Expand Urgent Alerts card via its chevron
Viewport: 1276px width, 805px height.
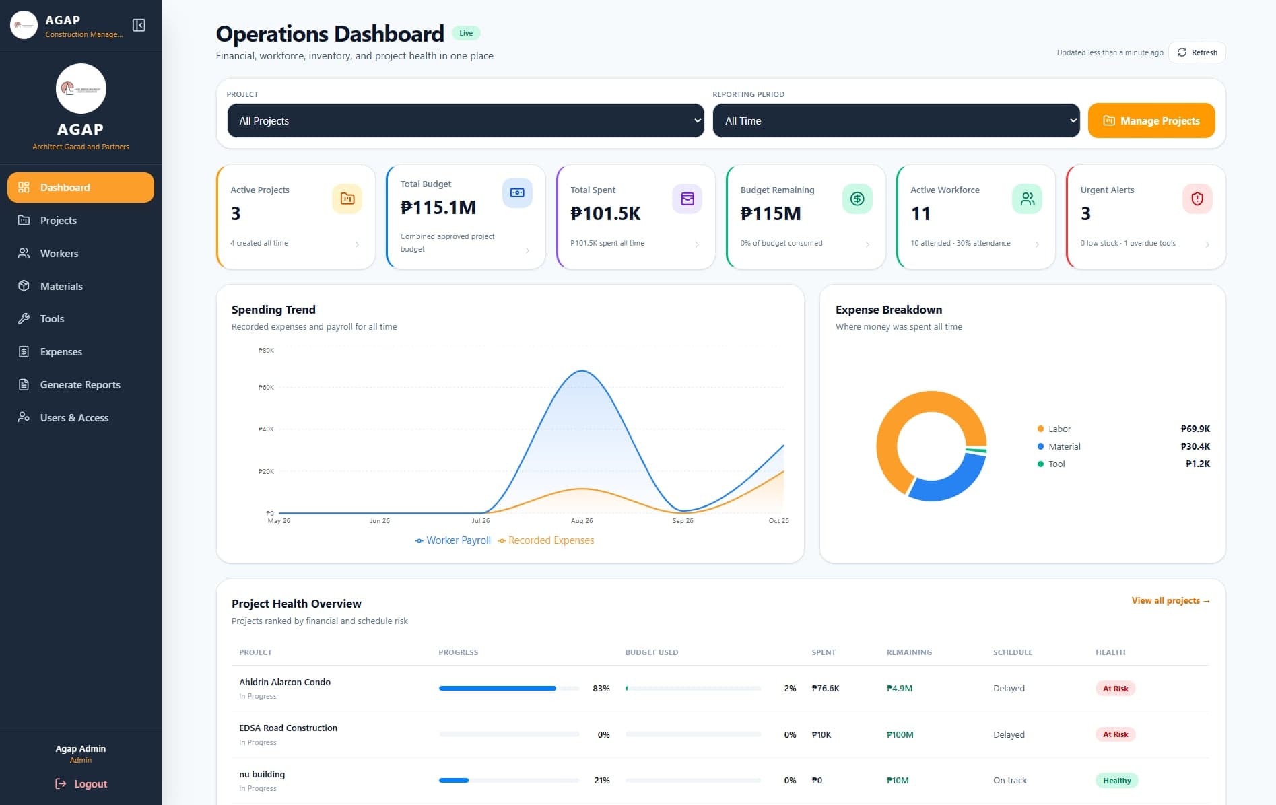point(1207,244)
